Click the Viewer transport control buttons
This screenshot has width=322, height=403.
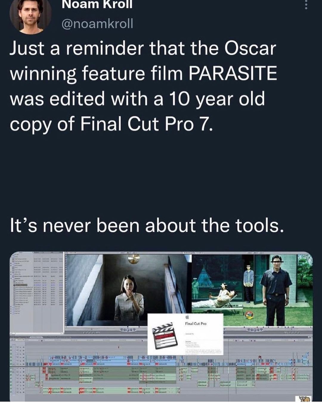(128, 329)
